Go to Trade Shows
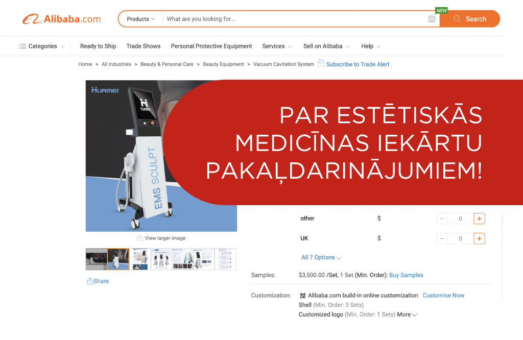Viewport: 523px width, 340px height. click(144, 46)
